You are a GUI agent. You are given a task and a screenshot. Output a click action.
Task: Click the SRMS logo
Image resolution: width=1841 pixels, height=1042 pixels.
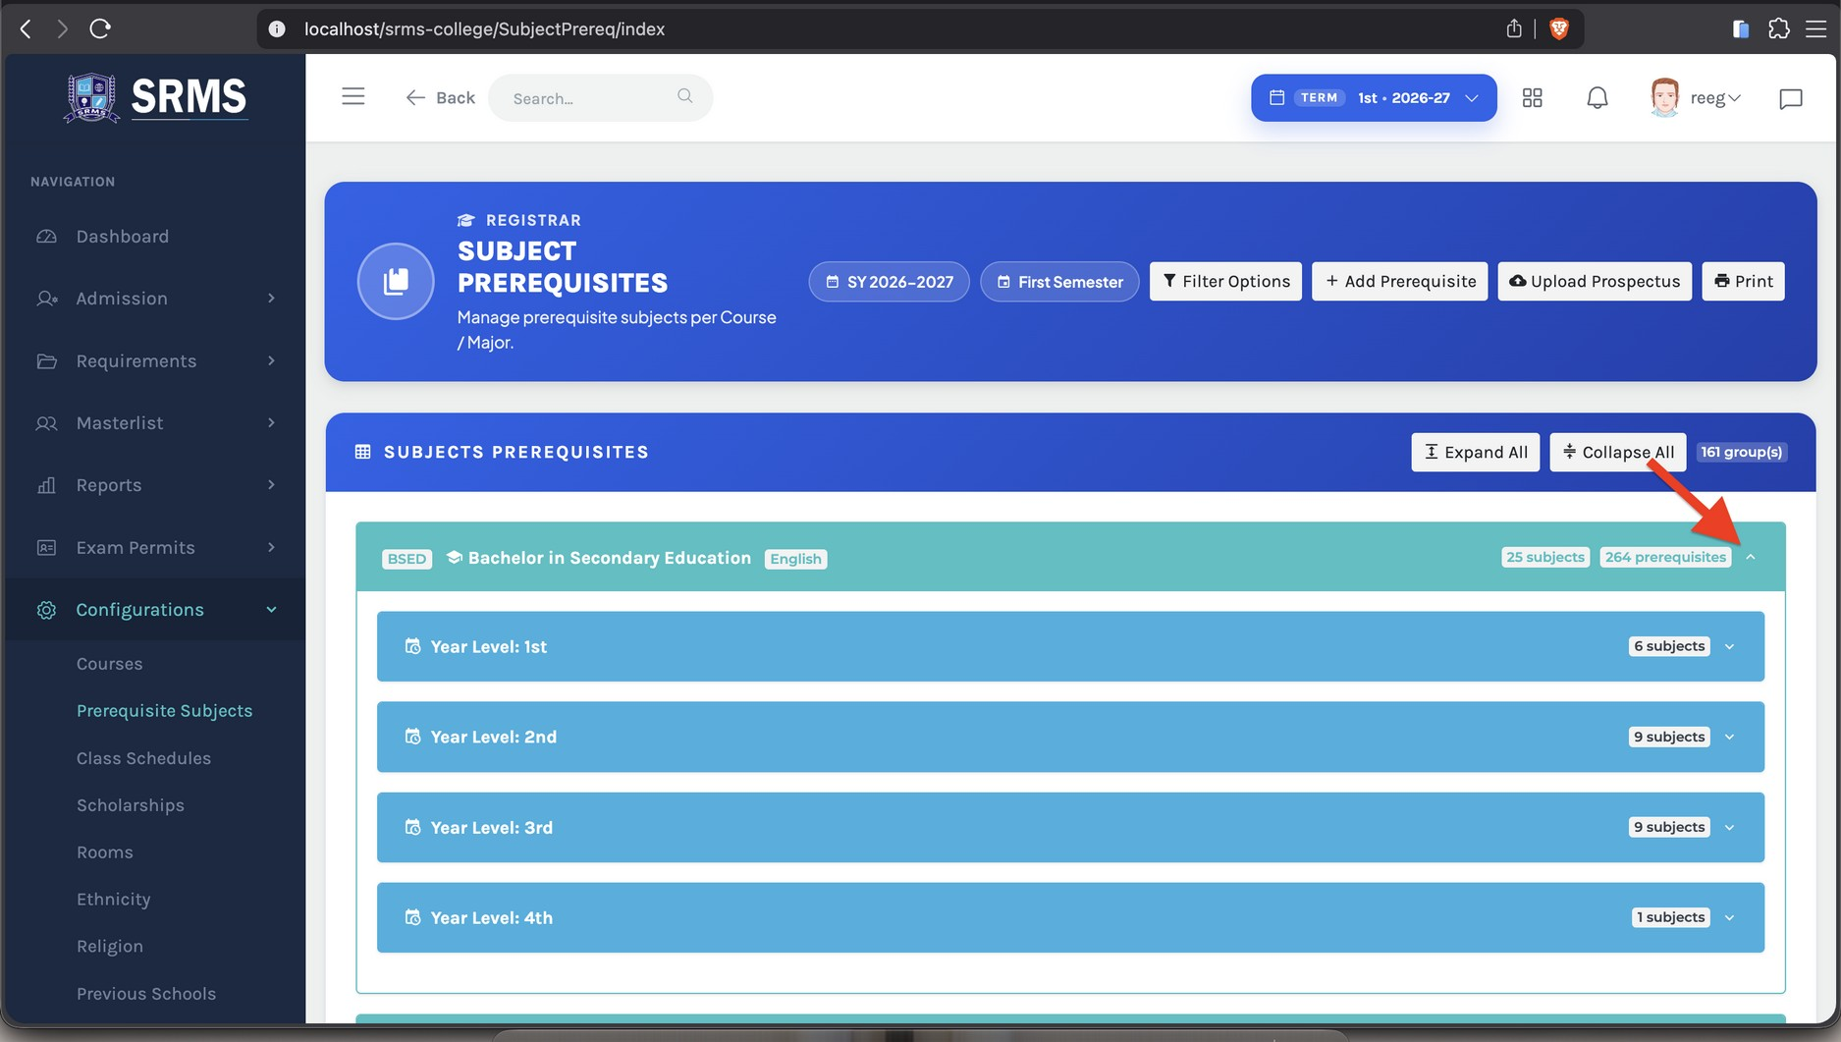(x=155, y=97)
